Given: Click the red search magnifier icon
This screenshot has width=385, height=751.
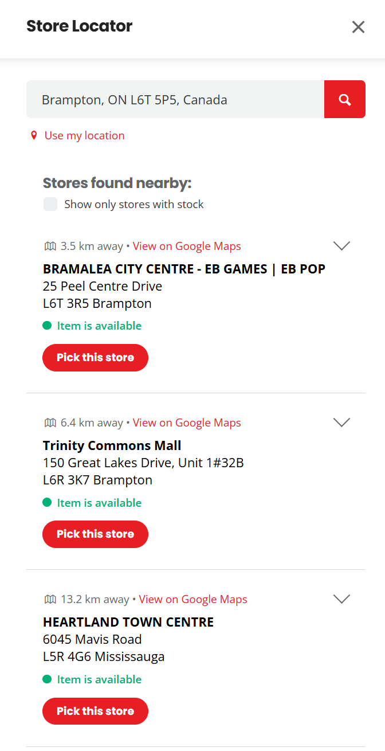Looking at the screenshot, I should [x=344, y=99].
